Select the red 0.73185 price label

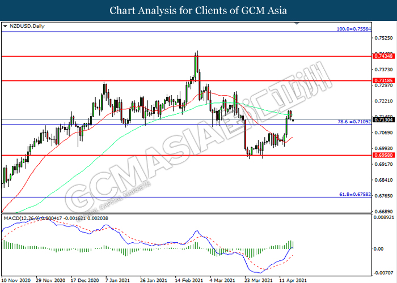pos(383,80)
